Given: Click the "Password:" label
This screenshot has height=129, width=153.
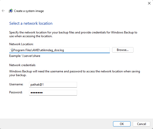Looking at the screenshot, I should (x=16, y=92).
